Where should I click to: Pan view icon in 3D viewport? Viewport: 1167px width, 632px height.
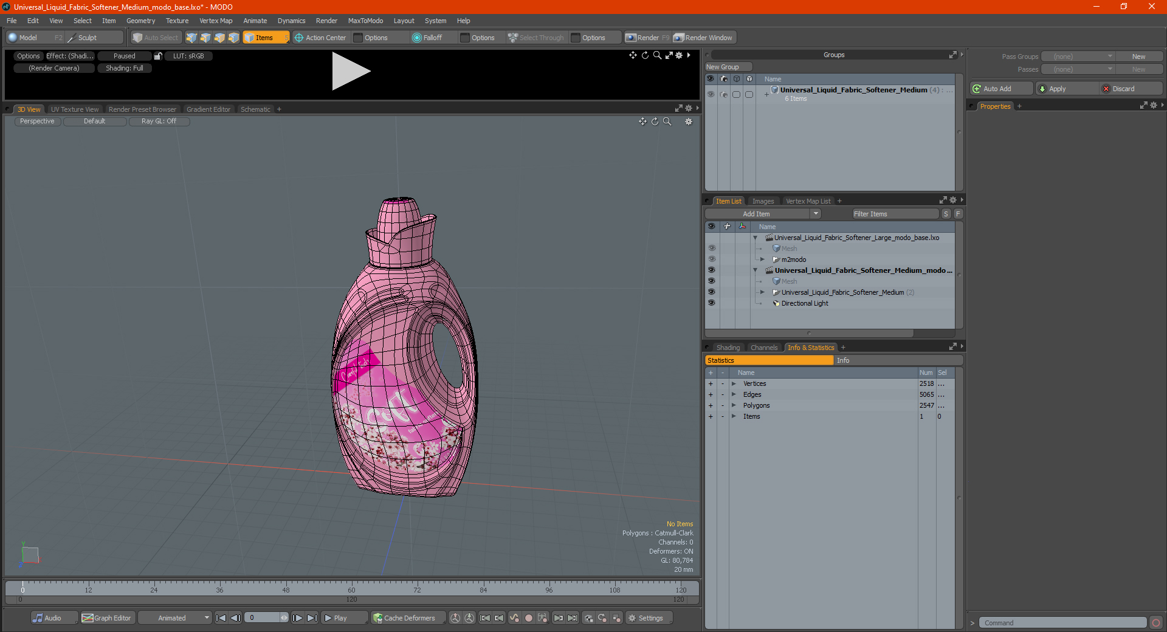[x=642, y=122]
